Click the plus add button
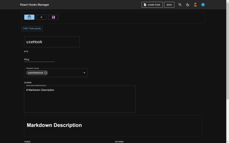 pos(41,17)
